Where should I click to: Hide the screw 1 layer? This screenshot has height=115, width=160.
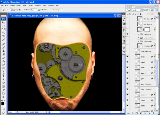[x=127, y=57]
